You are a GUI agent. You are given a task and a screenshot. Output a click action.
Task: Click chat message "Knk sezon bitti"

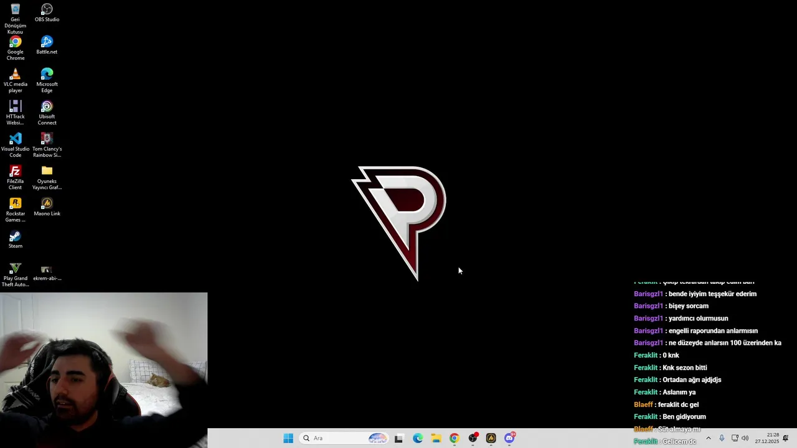pyautogui.click(x=684, y=368)
